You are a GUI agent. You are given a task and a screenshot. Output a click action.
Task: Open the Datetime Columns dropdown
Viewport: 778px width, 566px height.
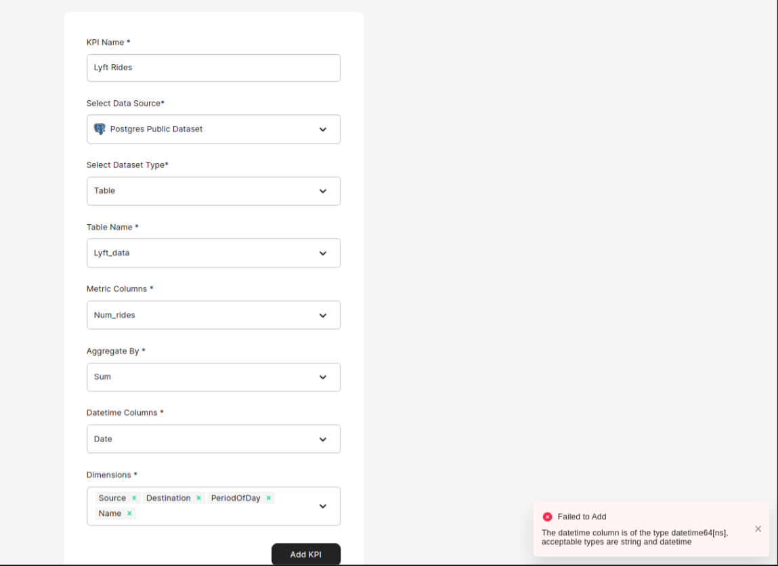click(x=213, y=439)
